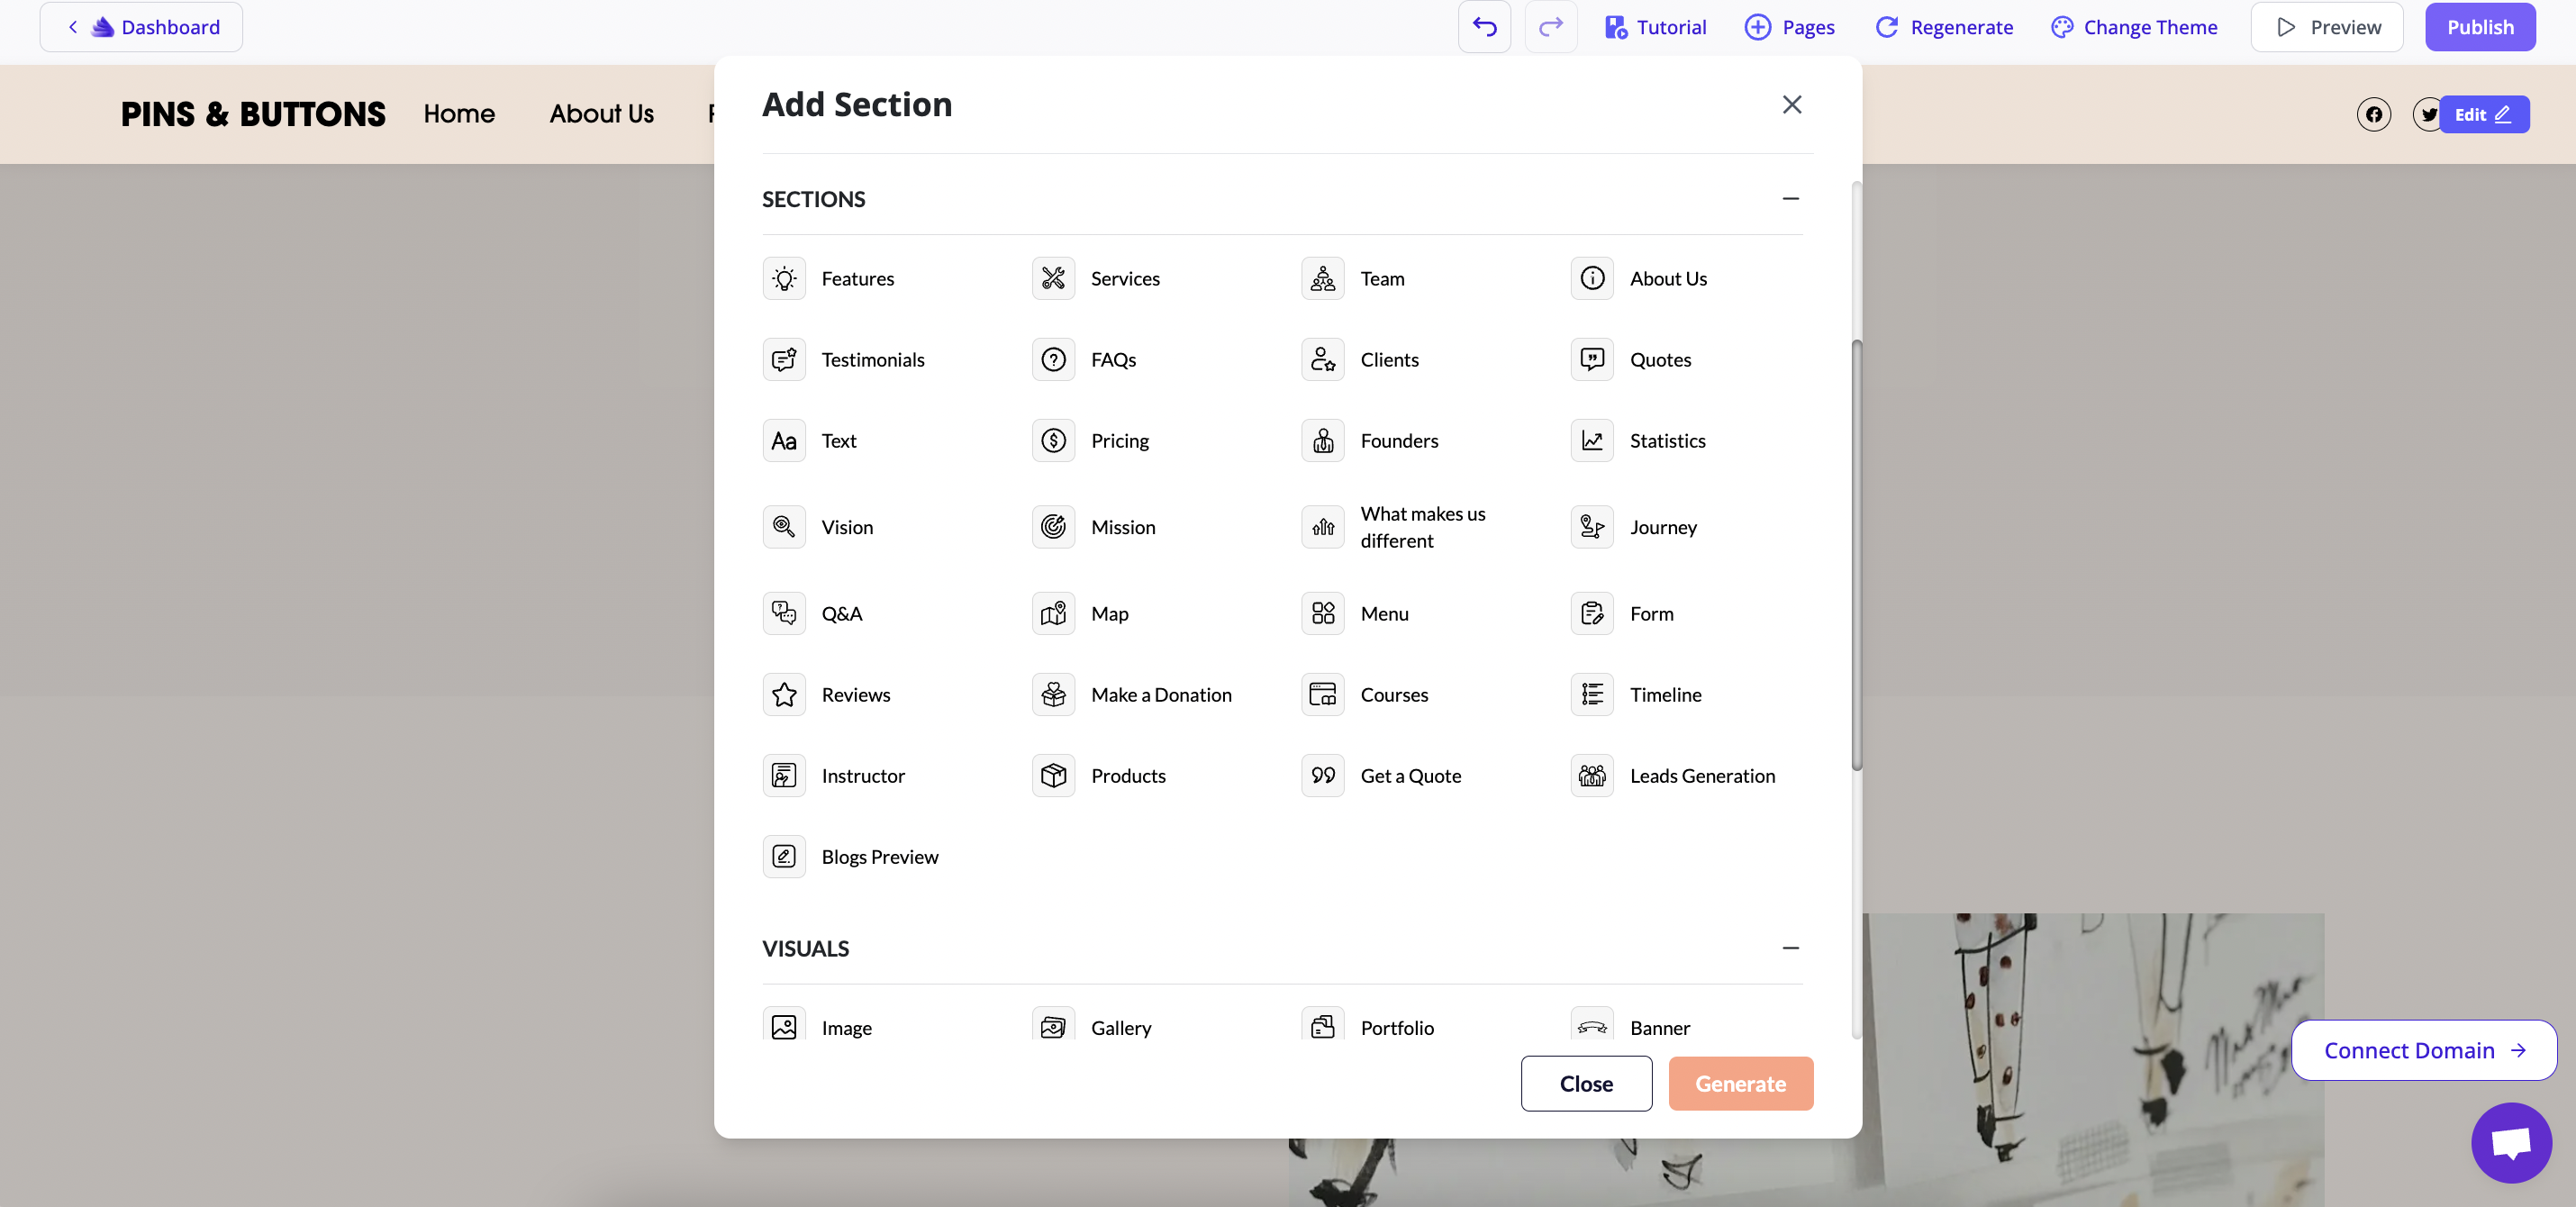Pick the Products box icon
Image resolution: width=2576 pixels, height=1207 pixels.
click(x=1053, y=775)
